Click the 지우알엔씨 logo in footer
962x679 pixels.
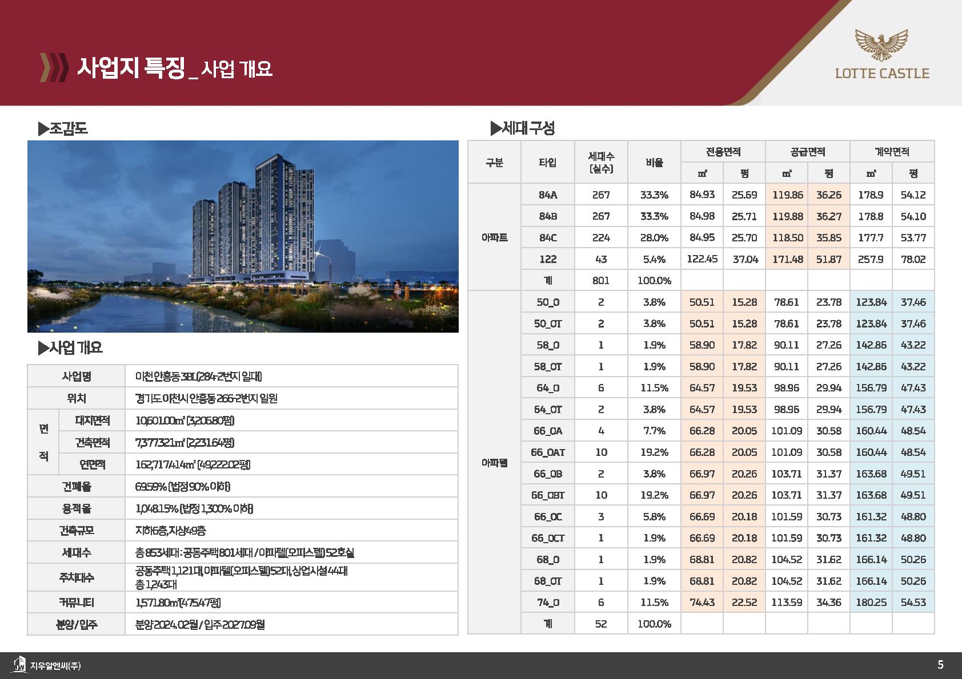pyautogui.click(x=19, y=664)
